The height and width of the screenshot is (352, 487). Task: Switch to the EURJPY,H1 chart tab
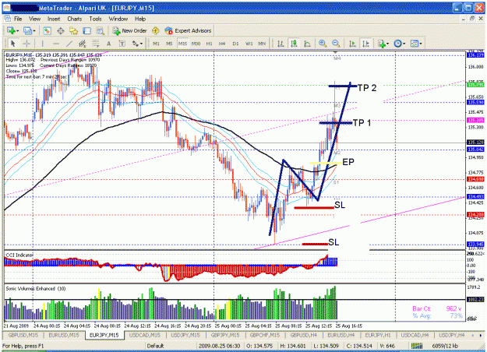(378, 335)
